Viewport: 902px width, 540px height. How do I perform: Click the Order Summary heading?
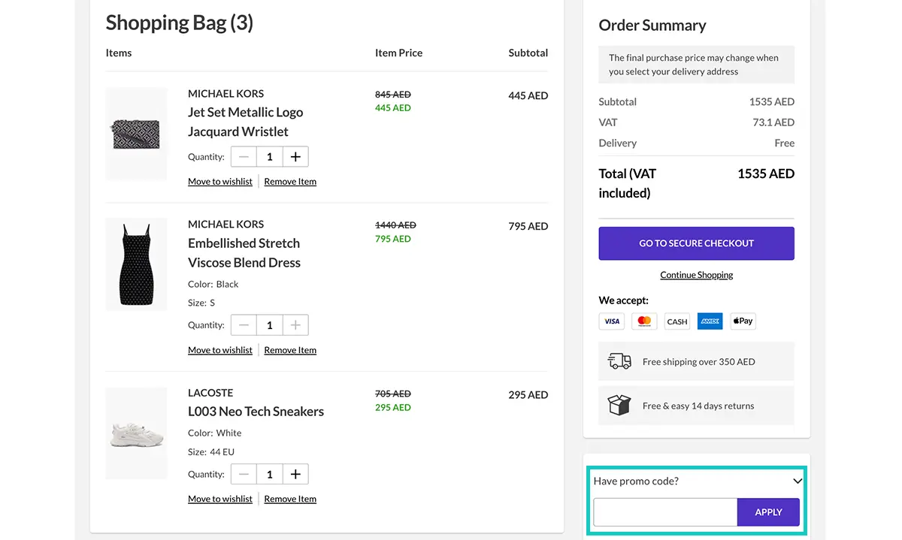(x=652, y=26)
